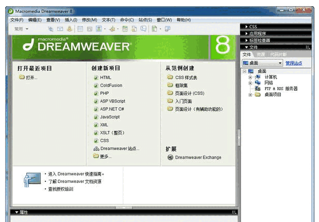
Task: Click the Email Link insert icon
Action: click(x=60, y=29)
